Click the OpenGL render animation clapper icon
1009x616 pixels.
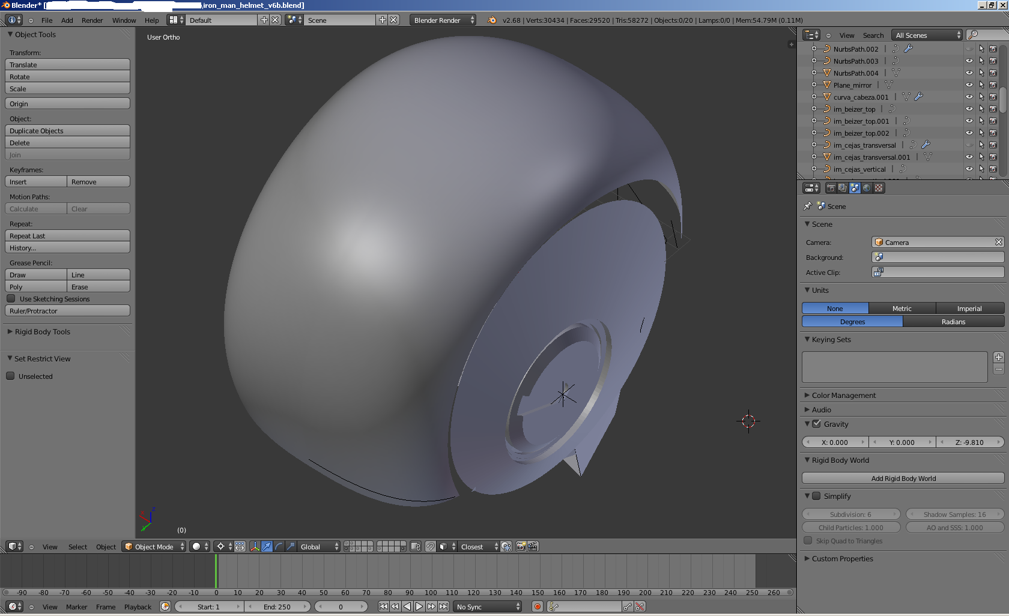click(x=533, y=546)
